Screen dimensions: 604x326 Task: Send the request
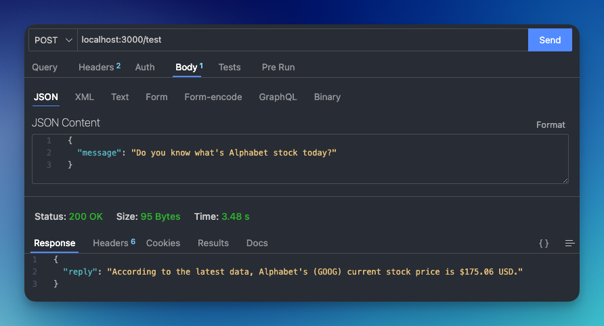point(550,40)
